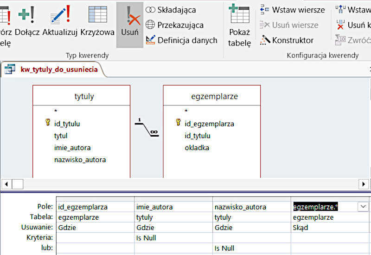Click Usuwanie Gdzie cell for imie_autora
Image resolution: width=371 pixels, height=255 pixels.
click(x=173, y=228)
